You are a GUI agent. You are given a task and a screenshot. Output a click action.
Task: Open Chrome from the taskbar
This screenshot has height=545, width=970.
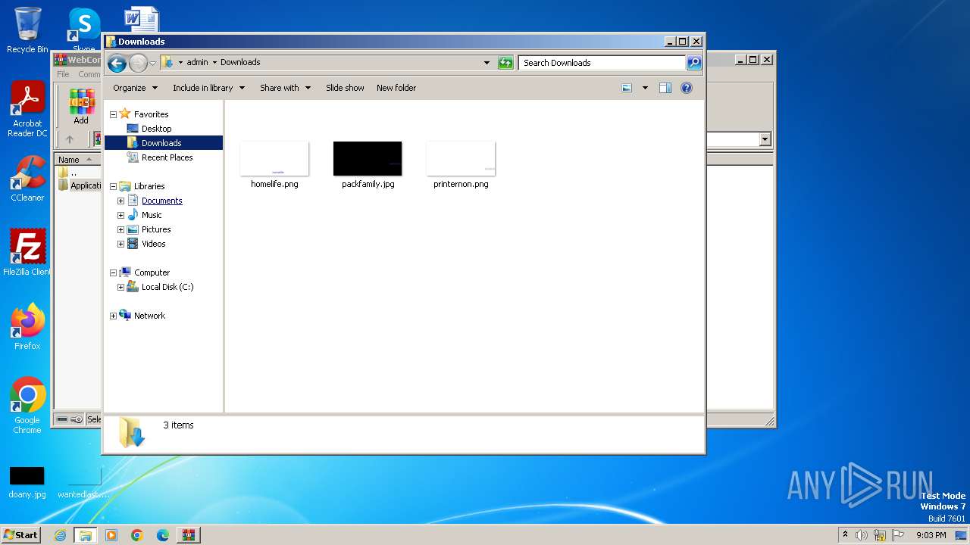coord(137,535)
